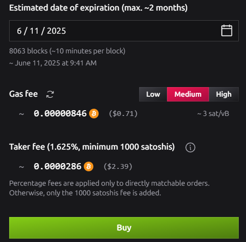Viewport: 246px width, 242px height.
Task: Click the expiration date input field
Action: coord(124,31)
